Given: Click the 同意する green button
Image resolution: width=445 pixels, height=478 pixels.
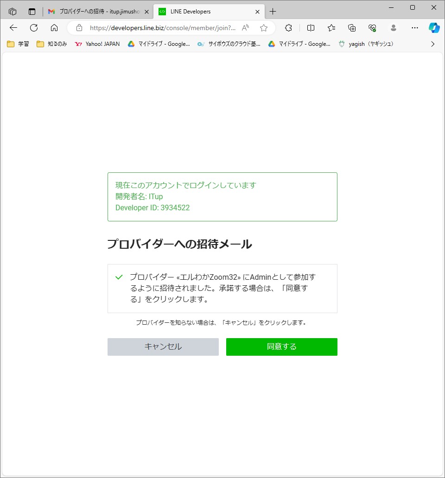Looking at the screenshot, I should [x=281, y=346].
